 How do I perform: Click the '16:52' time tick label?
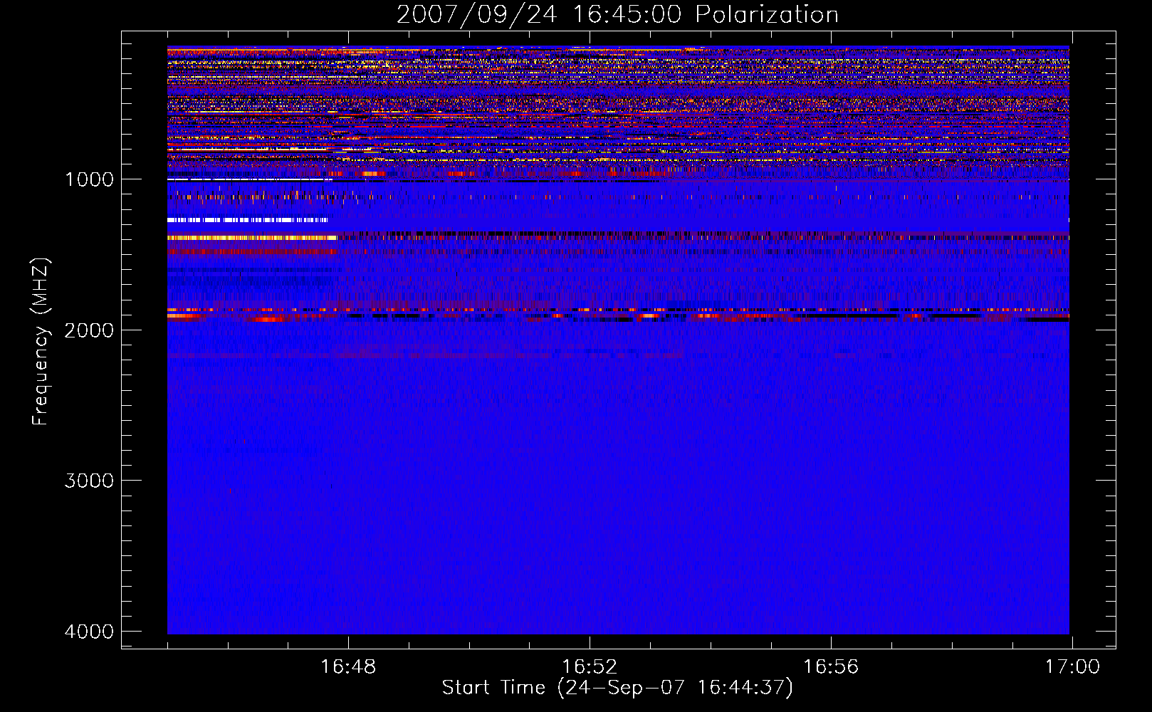click(x=590, y=667)
